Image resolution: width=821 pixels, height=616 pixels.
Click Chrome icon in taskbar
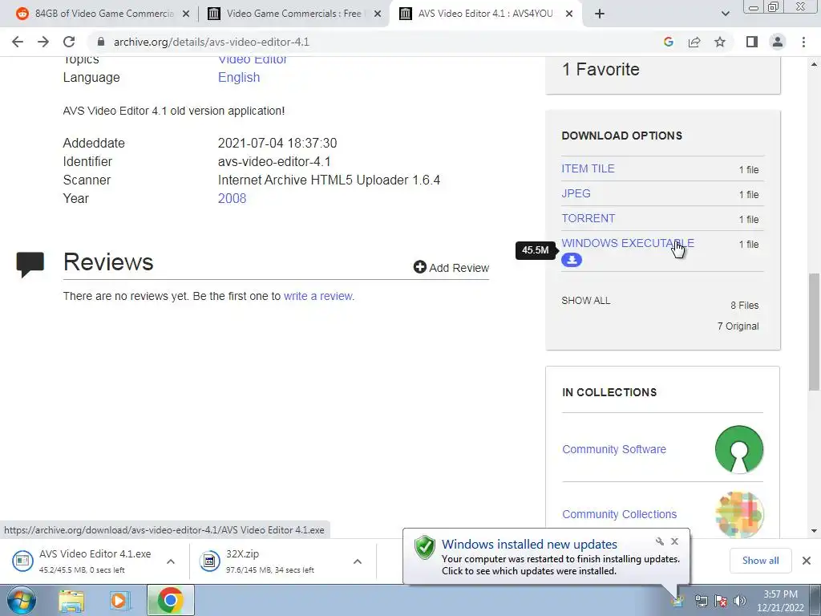[x=170, y=600]
